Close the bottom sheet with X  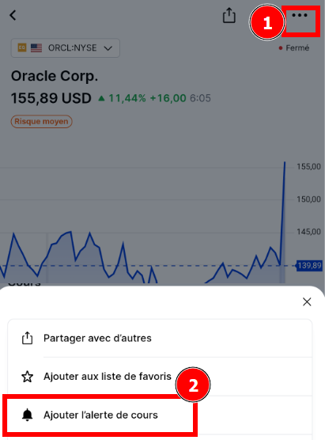[x=307, y=302]
